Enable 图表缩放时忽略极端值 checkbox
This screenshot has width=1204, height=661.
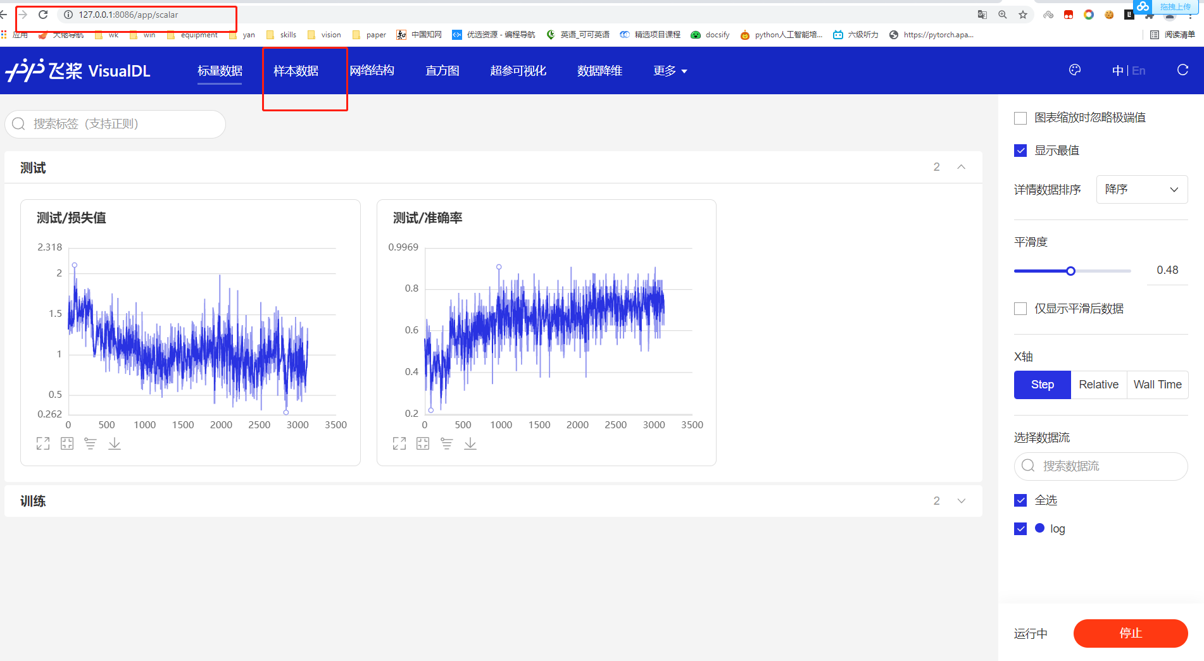coord(1020,118)
